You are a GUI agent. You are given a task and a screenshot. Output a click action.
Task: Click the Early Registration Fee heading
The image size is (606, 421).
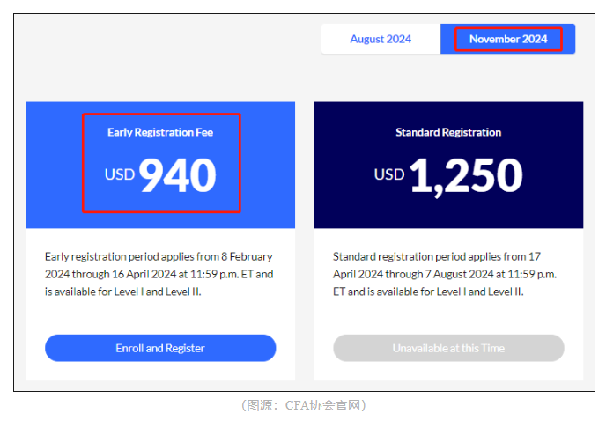point(160,132)
